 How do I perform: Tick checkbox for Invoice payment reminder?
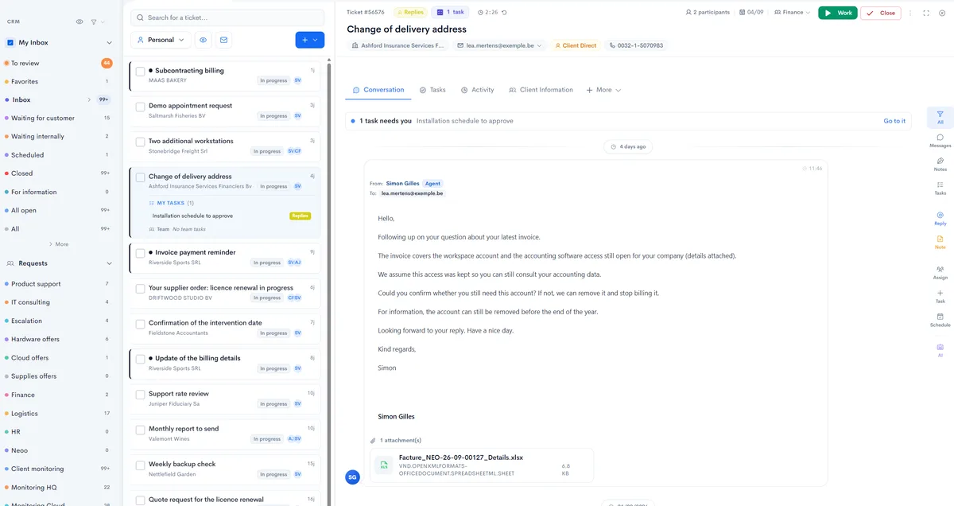(x=140, y=253)
